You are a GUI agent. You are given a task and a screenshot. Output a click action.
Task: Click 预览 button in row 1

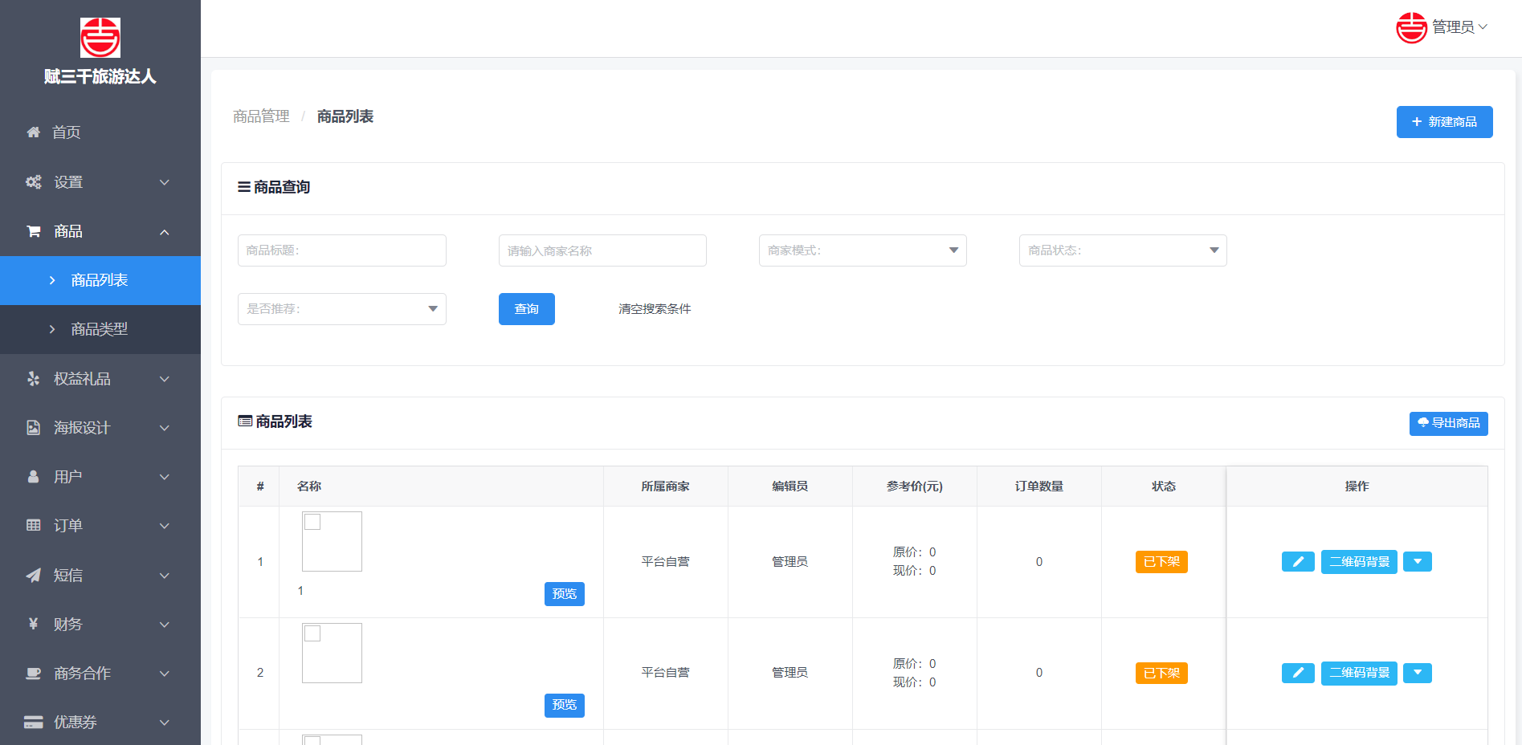[565, 594]
